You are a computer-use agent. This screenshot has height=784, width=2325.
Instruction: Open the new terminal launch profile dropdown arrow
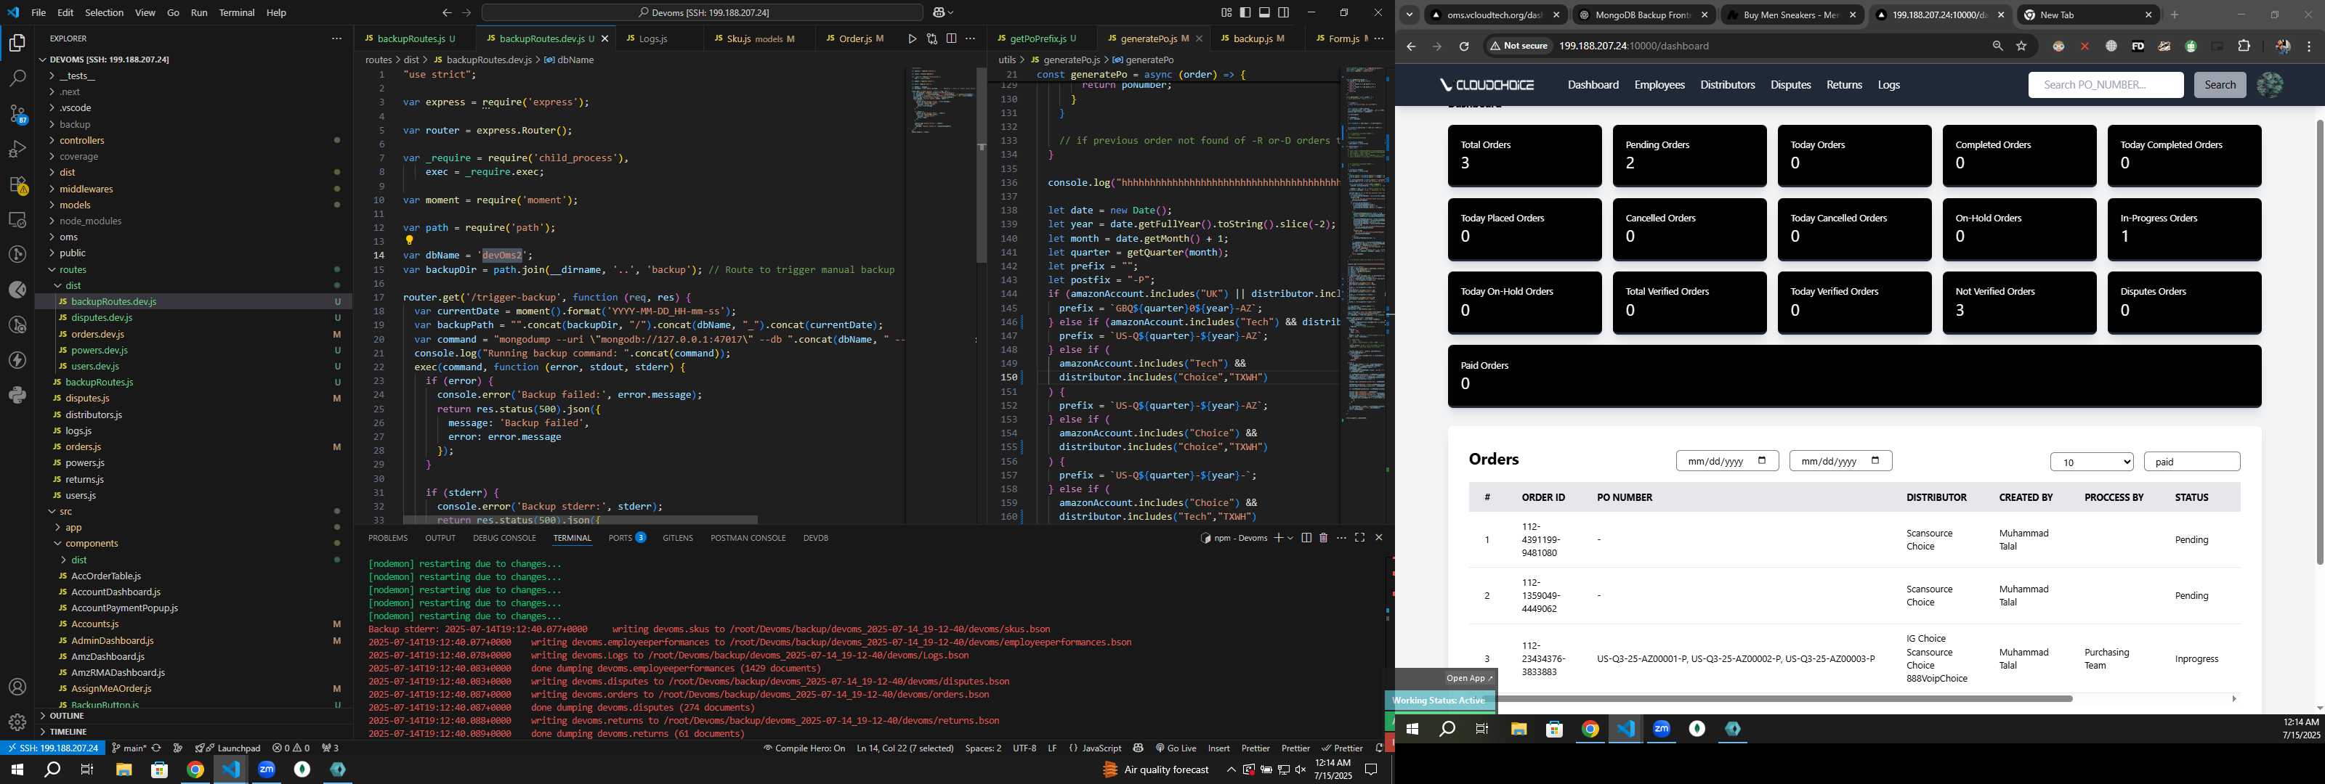[1290, 538]
